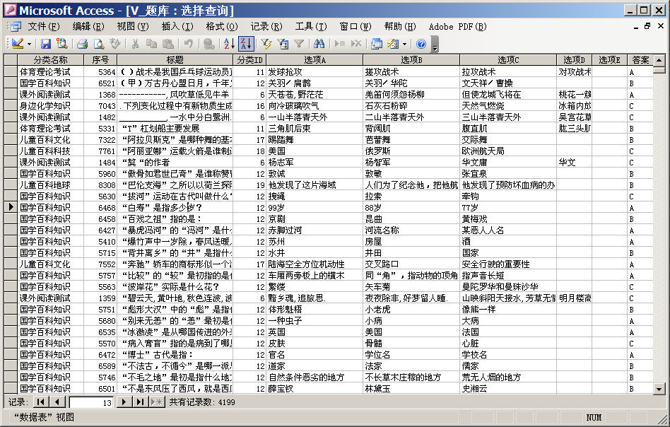Click the Undo arrow icon
Screen dimensions: 670x427
(x=189, y=44)
